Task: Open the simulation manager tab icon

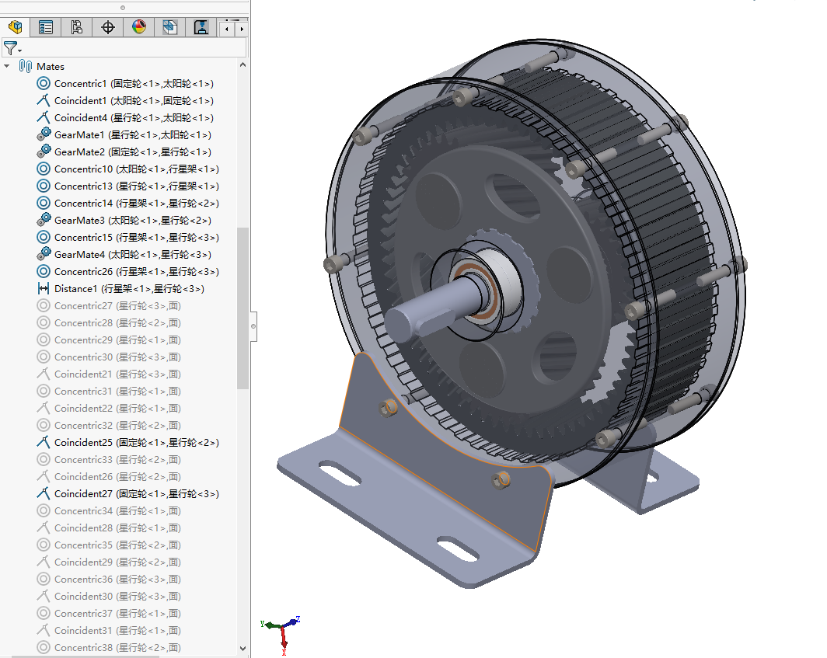Action: pyautogui.click(x=201, y=27)
